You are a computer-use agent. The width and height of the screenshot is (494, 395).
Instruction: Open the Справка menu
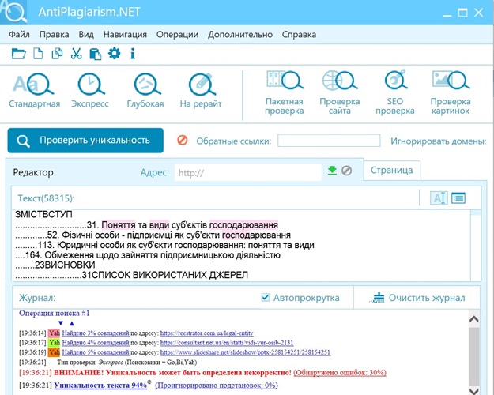pyautogui.click(x=299, y=34)
